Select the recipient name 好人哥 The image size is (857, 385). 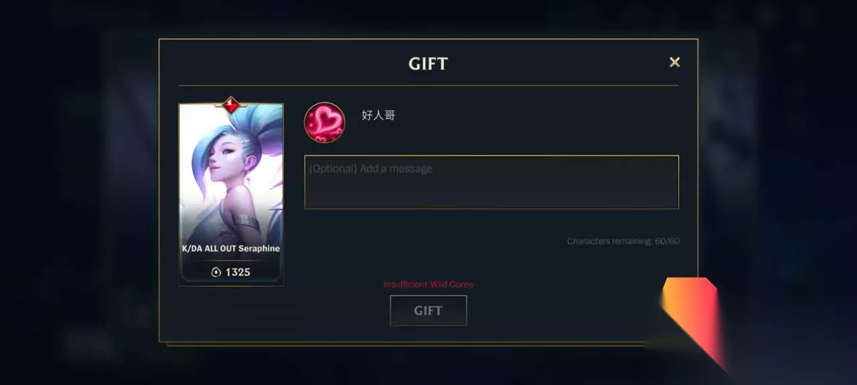click(378, 115)
